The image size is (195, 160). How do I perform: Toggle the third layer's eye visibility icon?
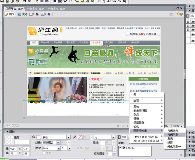[x=193, y=30]
